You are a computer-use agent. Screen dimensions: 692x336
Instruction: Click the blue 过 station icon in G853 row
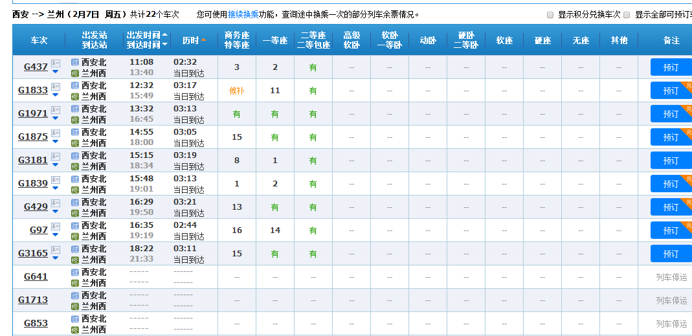(75, 319)
